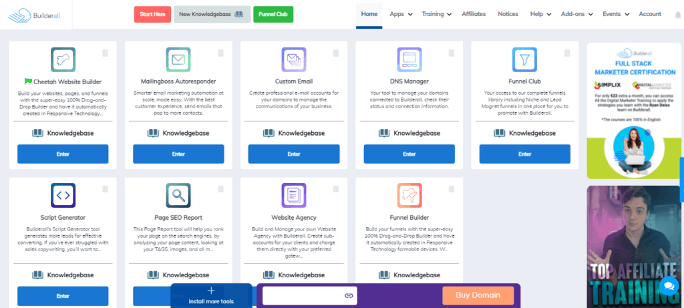Viewport: 684px width, 308px height.
Task: Expand the Add-ons dropdown menu
Action: pyautogui.click(x=576, y=14)
